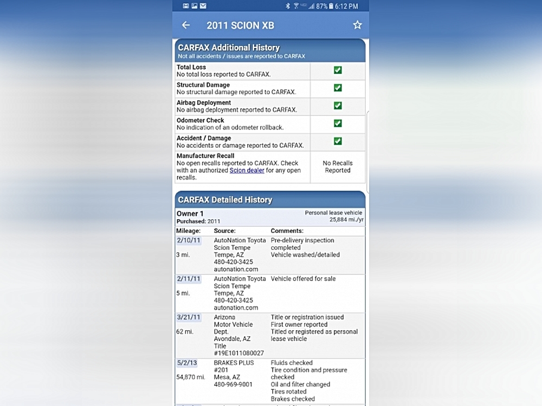Tap the BRAKES PLUS #201 source

coord(234,366)
